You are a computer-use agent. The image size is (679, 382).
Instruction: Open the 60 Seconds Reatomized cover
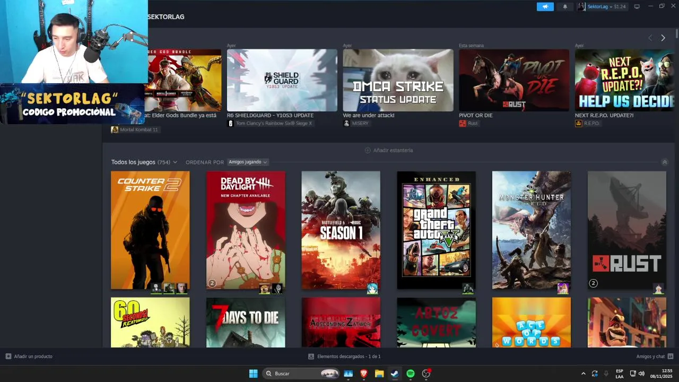point(150,322)
